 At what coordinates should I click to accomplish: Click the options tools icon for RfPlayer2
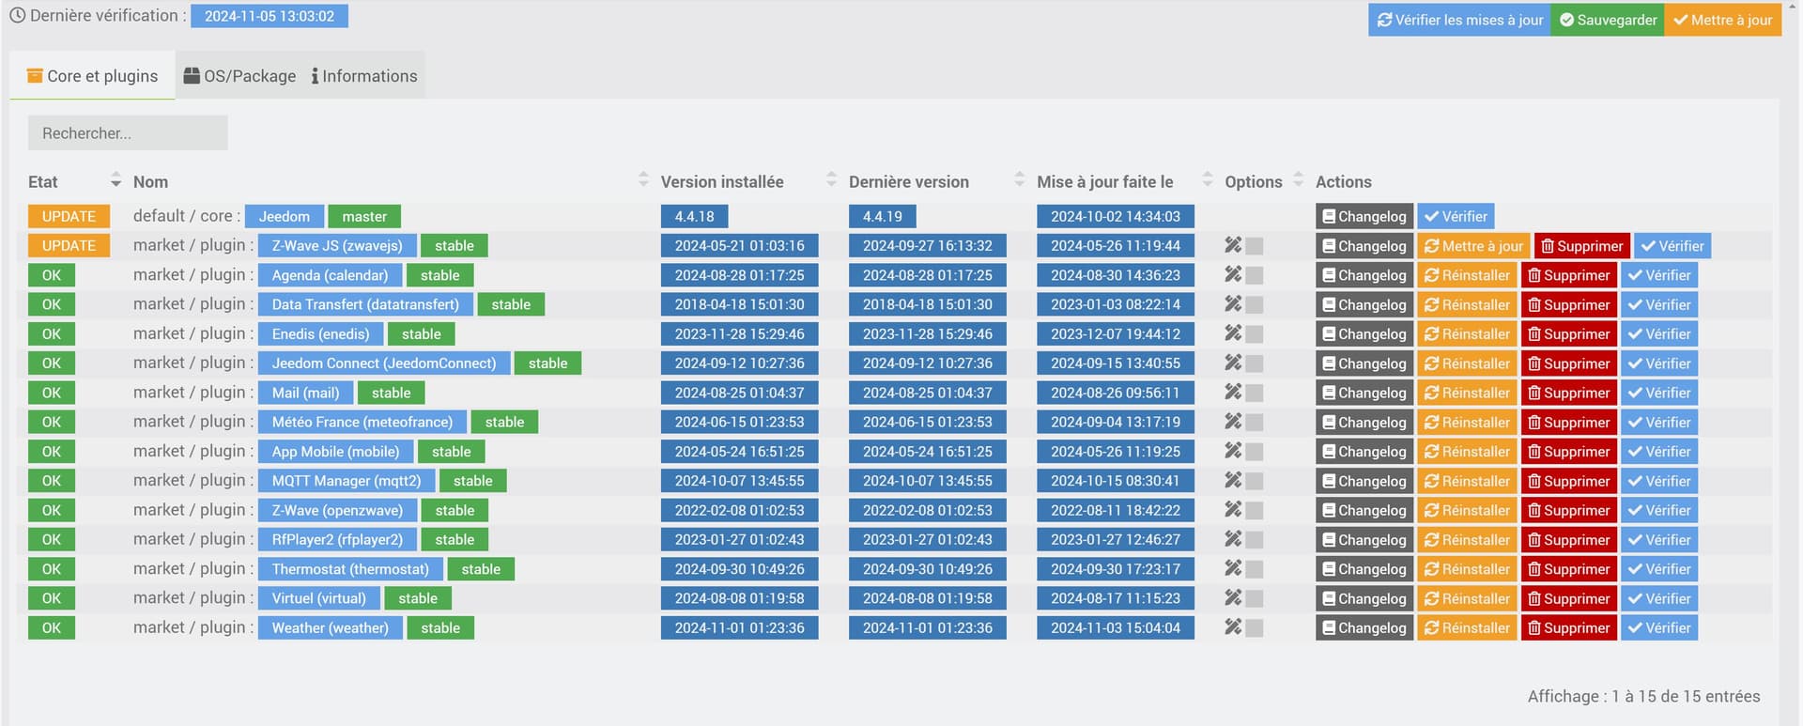click(1233, 539)
